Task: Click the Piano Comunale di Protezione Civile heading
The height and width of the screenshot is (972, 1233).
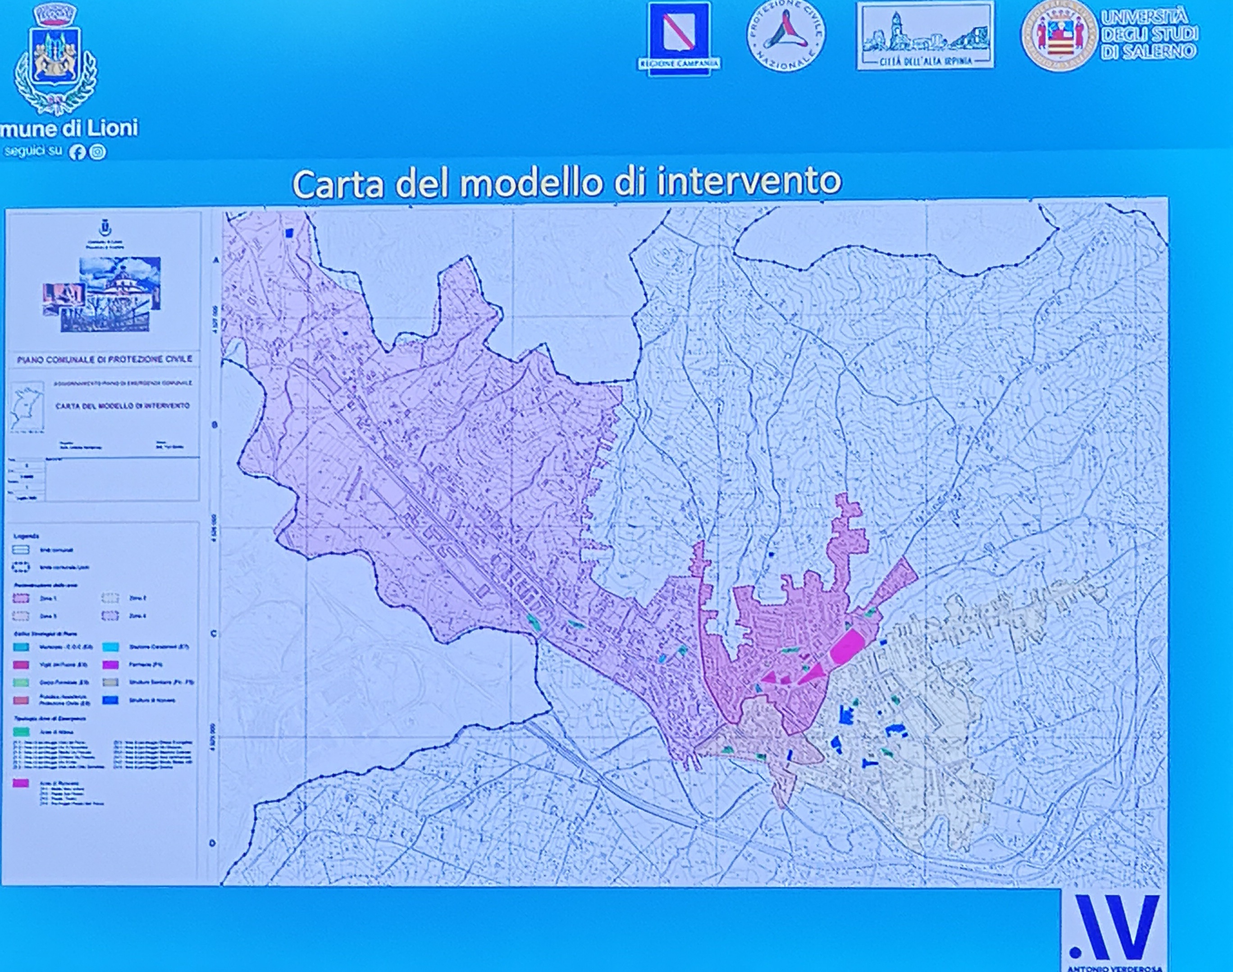Action: point(105,360)
